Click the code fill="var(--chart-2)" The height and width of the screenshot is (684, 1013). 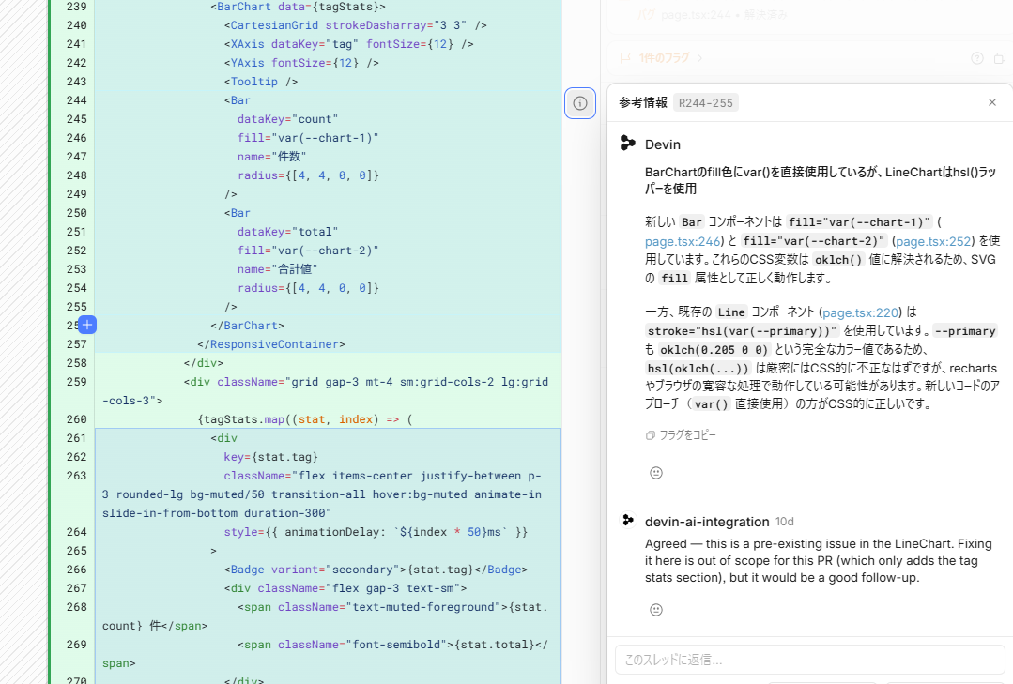click(308, 250)
